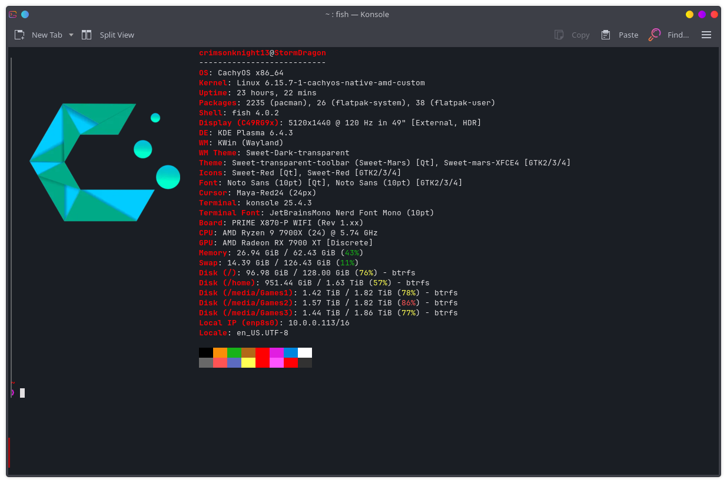Image resolution: width=727 pixels, height=483 pixels.
Task: Click the yellow color block in palette
Action: pyautogui.click(x=248, y=362)
